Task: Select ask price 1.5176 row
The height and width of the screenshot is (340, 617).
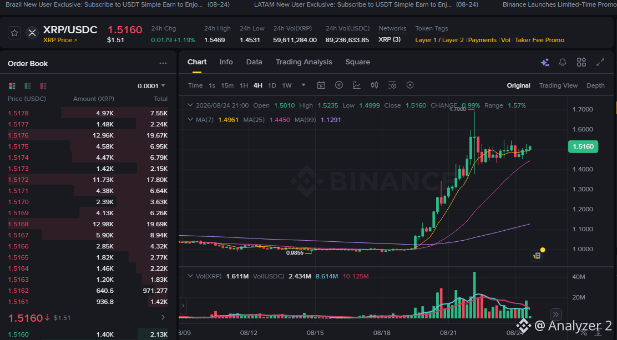Action: (88, 135)
